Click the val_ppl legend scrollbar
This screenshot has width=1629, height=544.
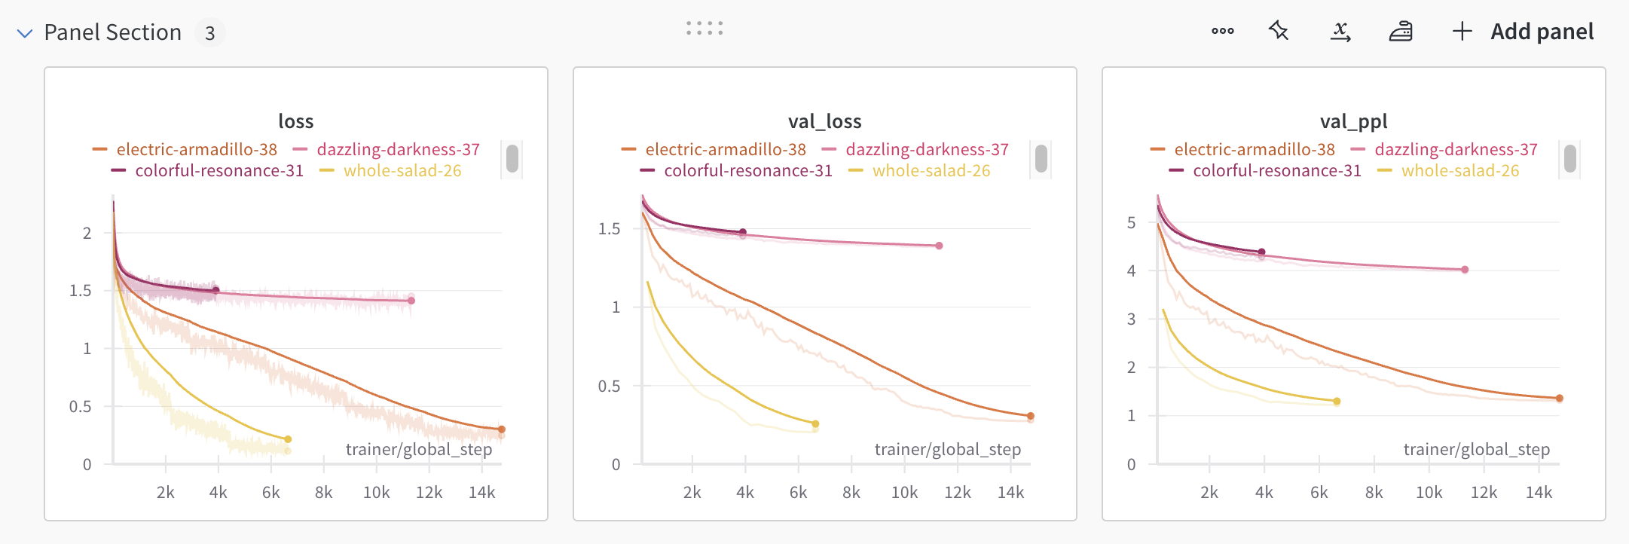point(1570,158)
